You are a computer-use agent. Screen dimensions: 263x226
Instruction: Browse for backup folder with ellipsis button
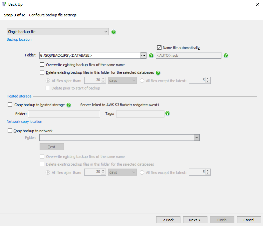point(143,55)
